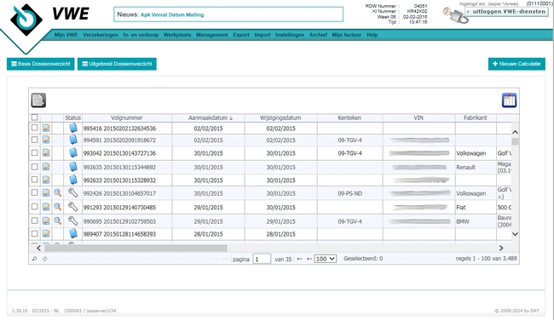Go to next page arrow in pager
554x320 pixels.
[x=300, y=259]
